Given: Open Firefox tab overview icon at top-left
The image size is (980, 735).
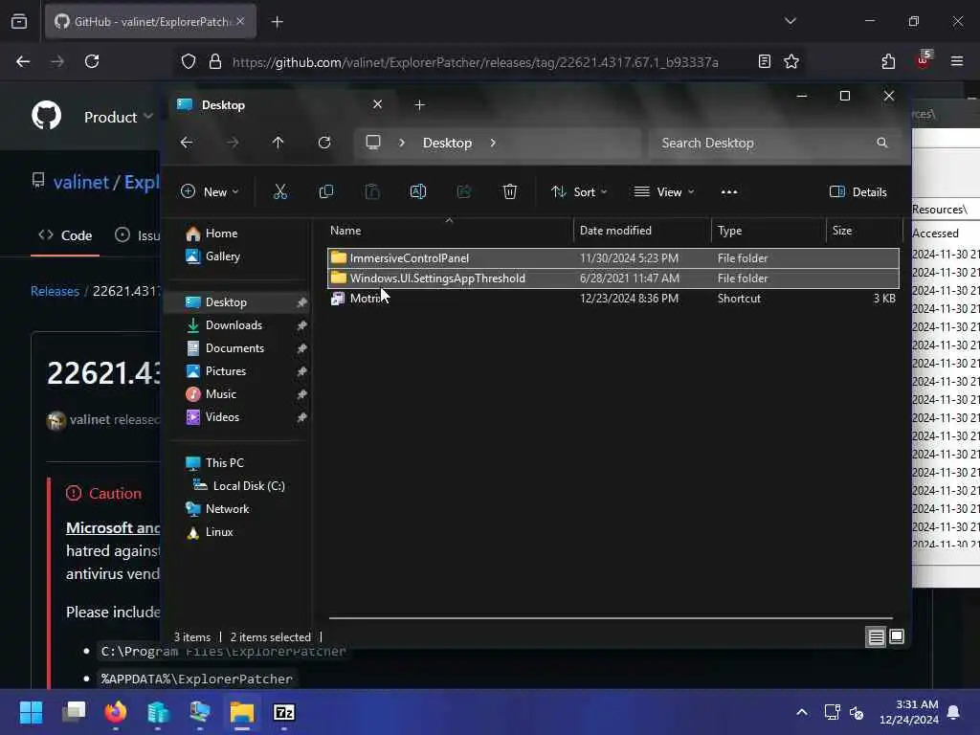Looking at the screenshot, I should pos(19,22).
